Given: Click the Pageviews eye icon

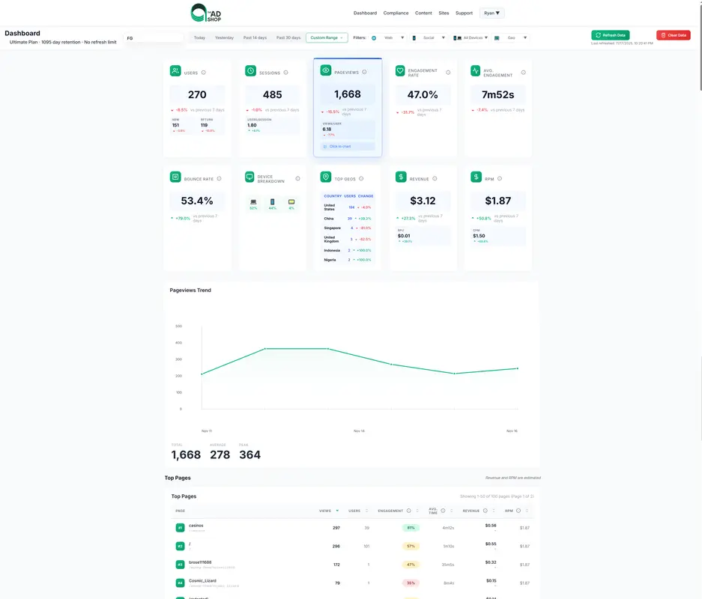Looking at the screenshot, I should coord(325,70).
